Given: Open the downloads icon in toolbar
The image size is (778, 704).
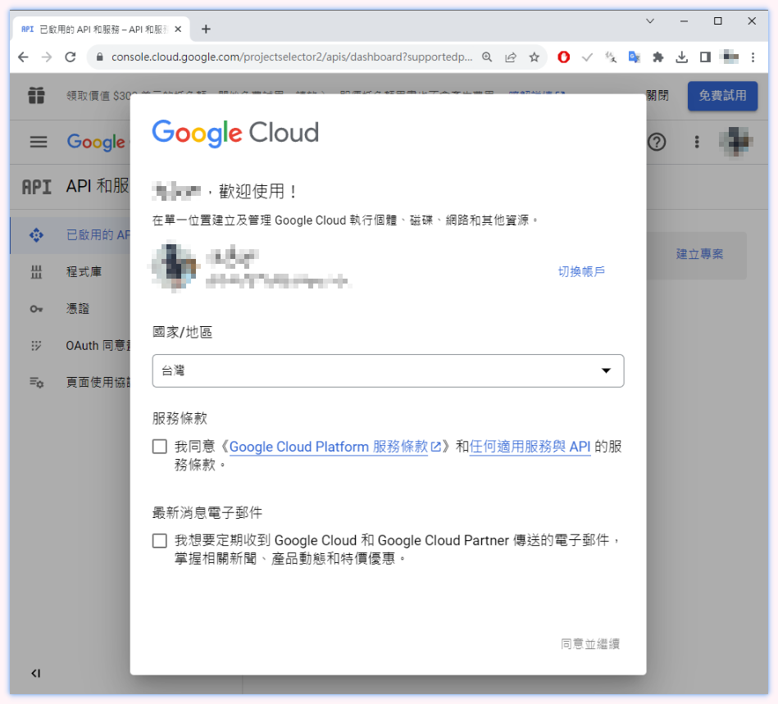Looking at the screenshot, I should pyautogui.click(x=682, y=57).
